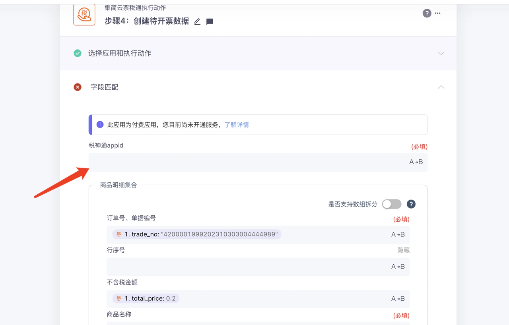Click A→B icon in 行序号 field
The width and height of the screenshot is (509, 325).
398,267
